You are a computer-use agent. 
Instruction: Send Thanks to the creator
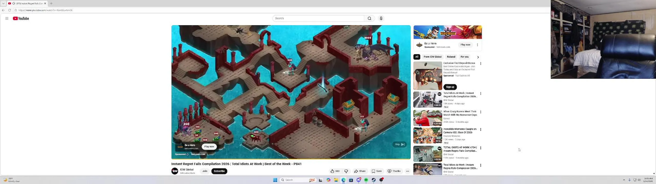394,171
